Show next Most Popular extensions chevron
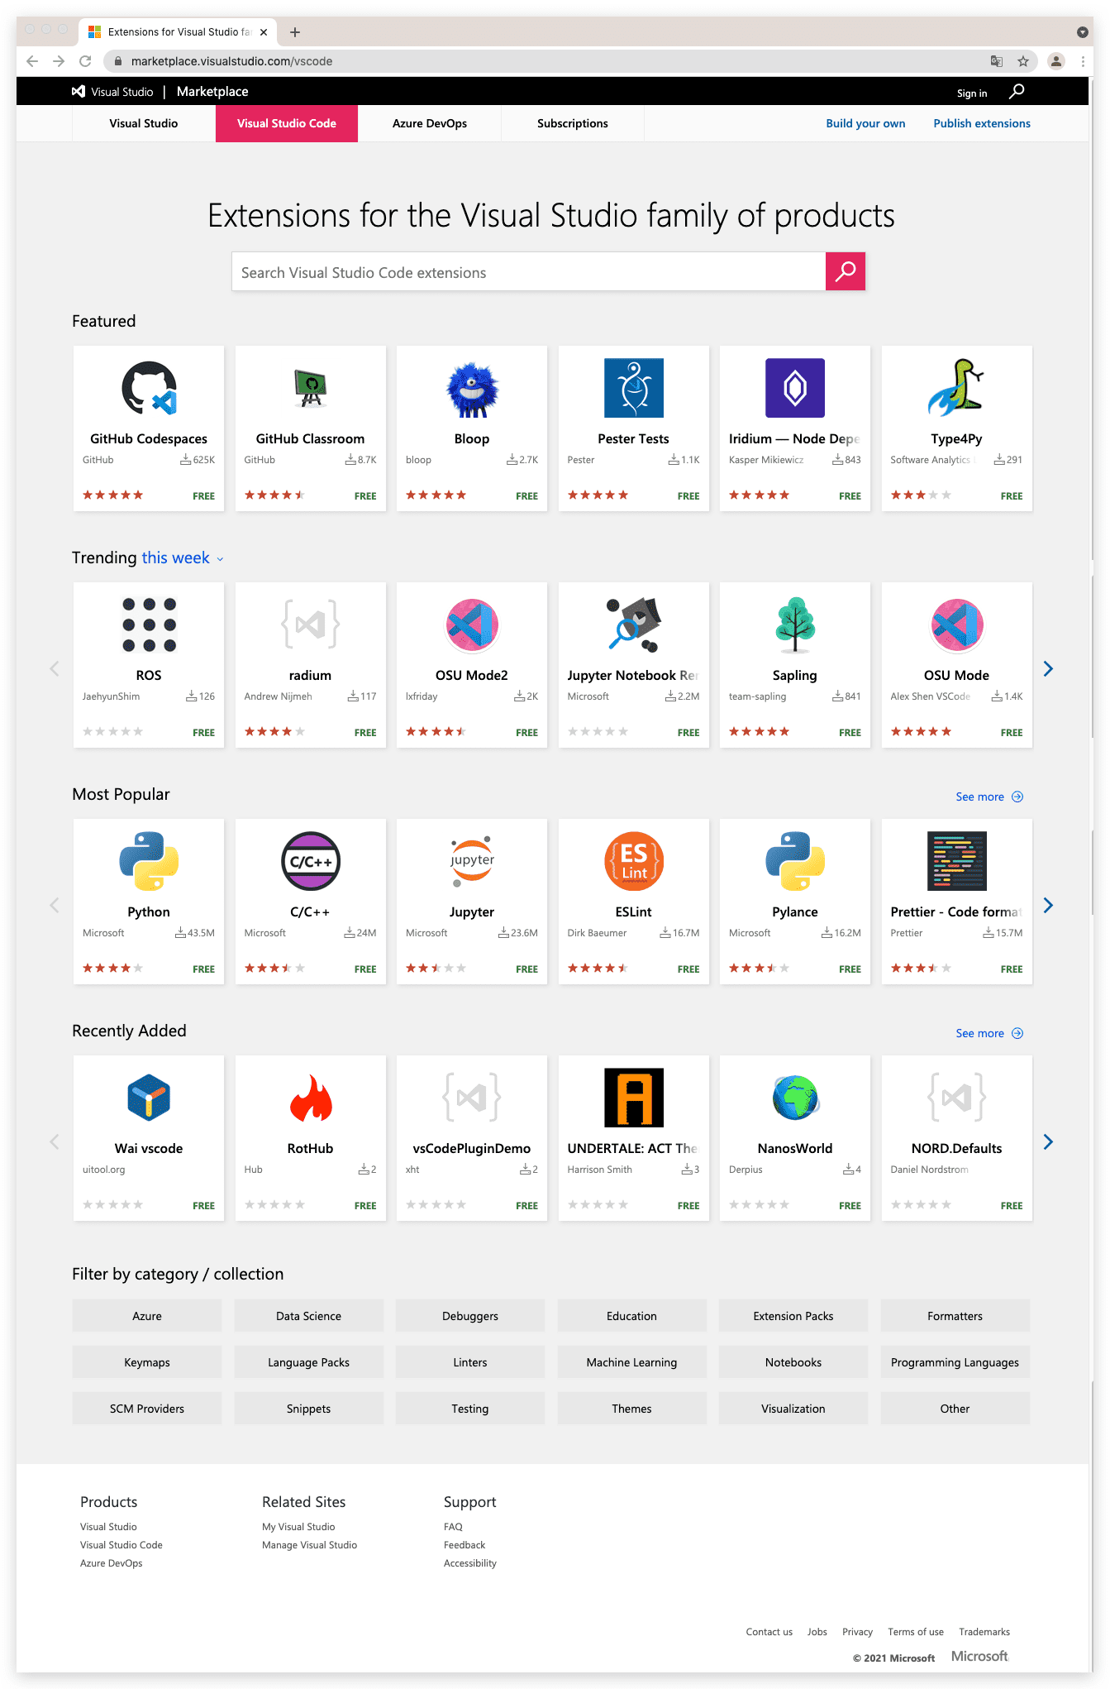This screenshot has width=1110, height=1689. pos(1048,905)
